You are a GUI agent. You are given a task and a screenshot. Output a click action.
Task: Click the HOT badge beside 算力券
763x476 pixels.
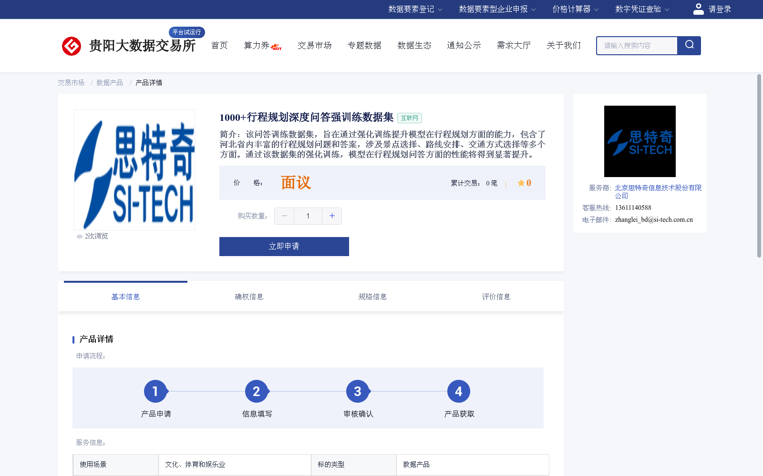(x=277, y=47)
